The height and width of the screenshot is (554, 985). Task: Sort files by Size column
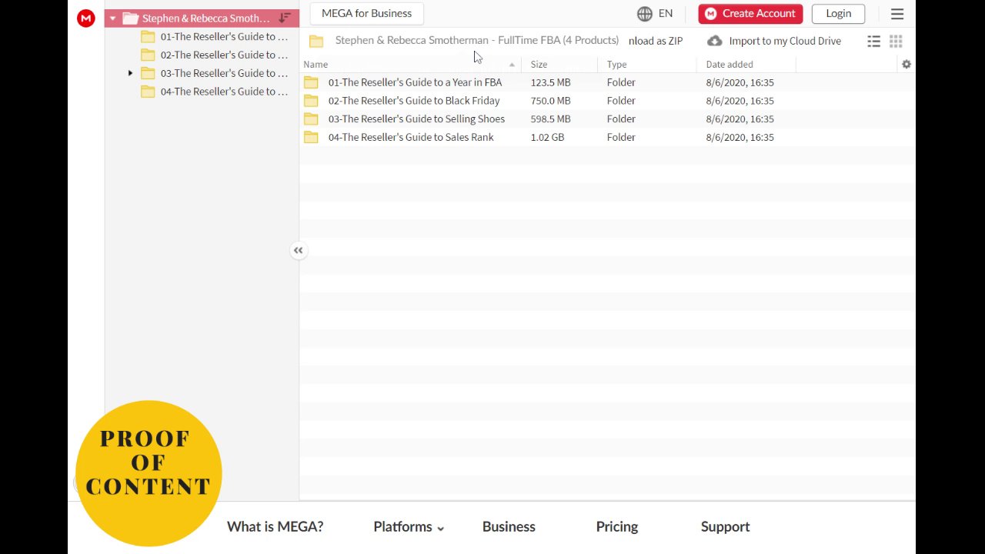(x=539, y=65)
